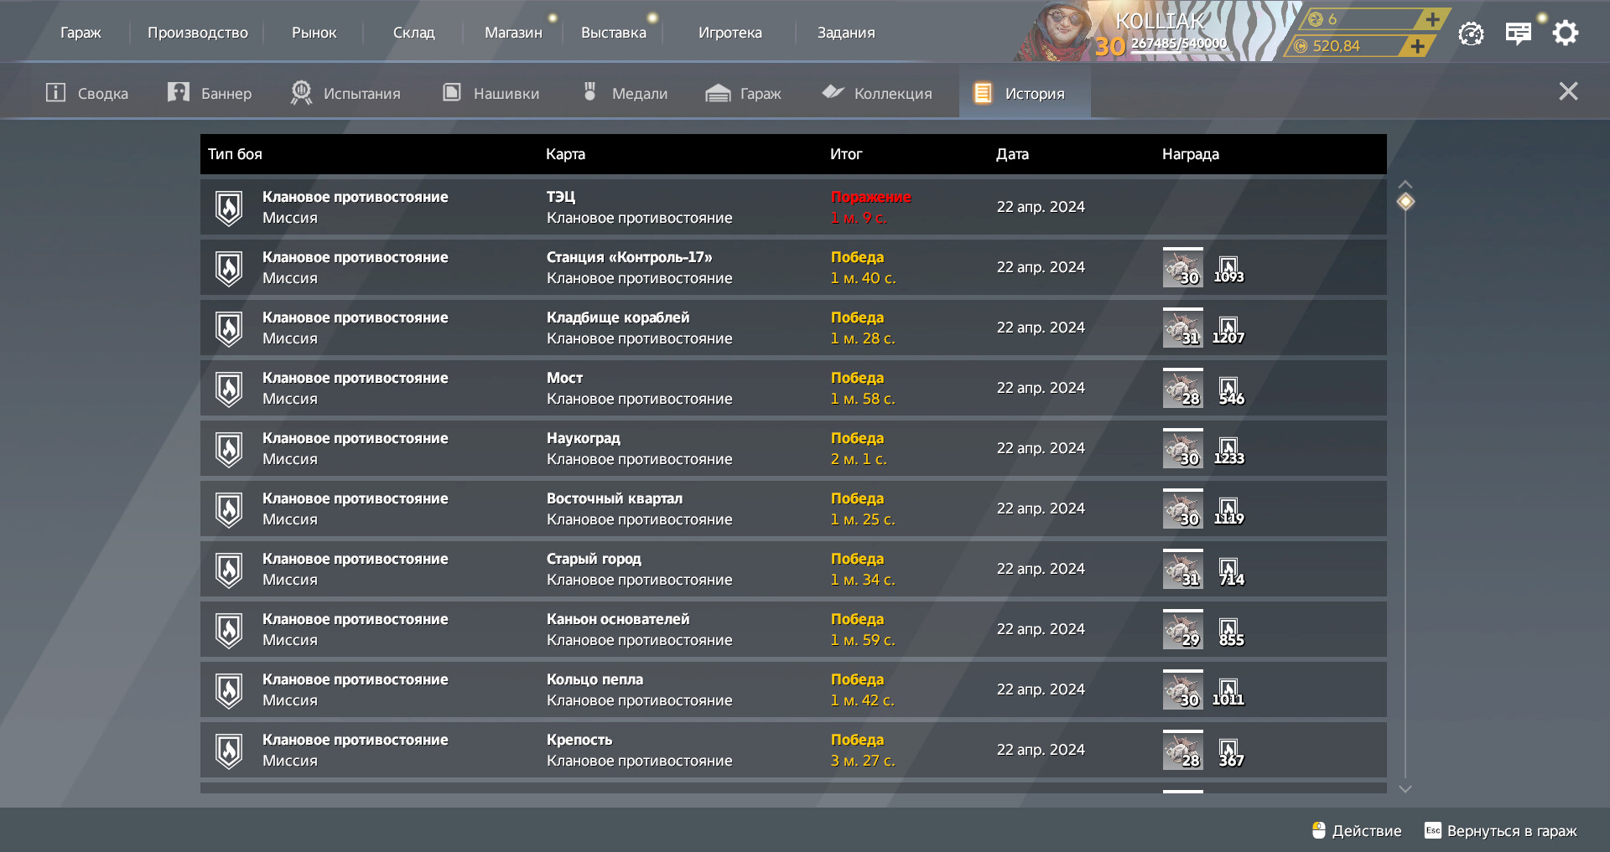Click the badge reward 1119 icon

click(x=1228, y=511)
